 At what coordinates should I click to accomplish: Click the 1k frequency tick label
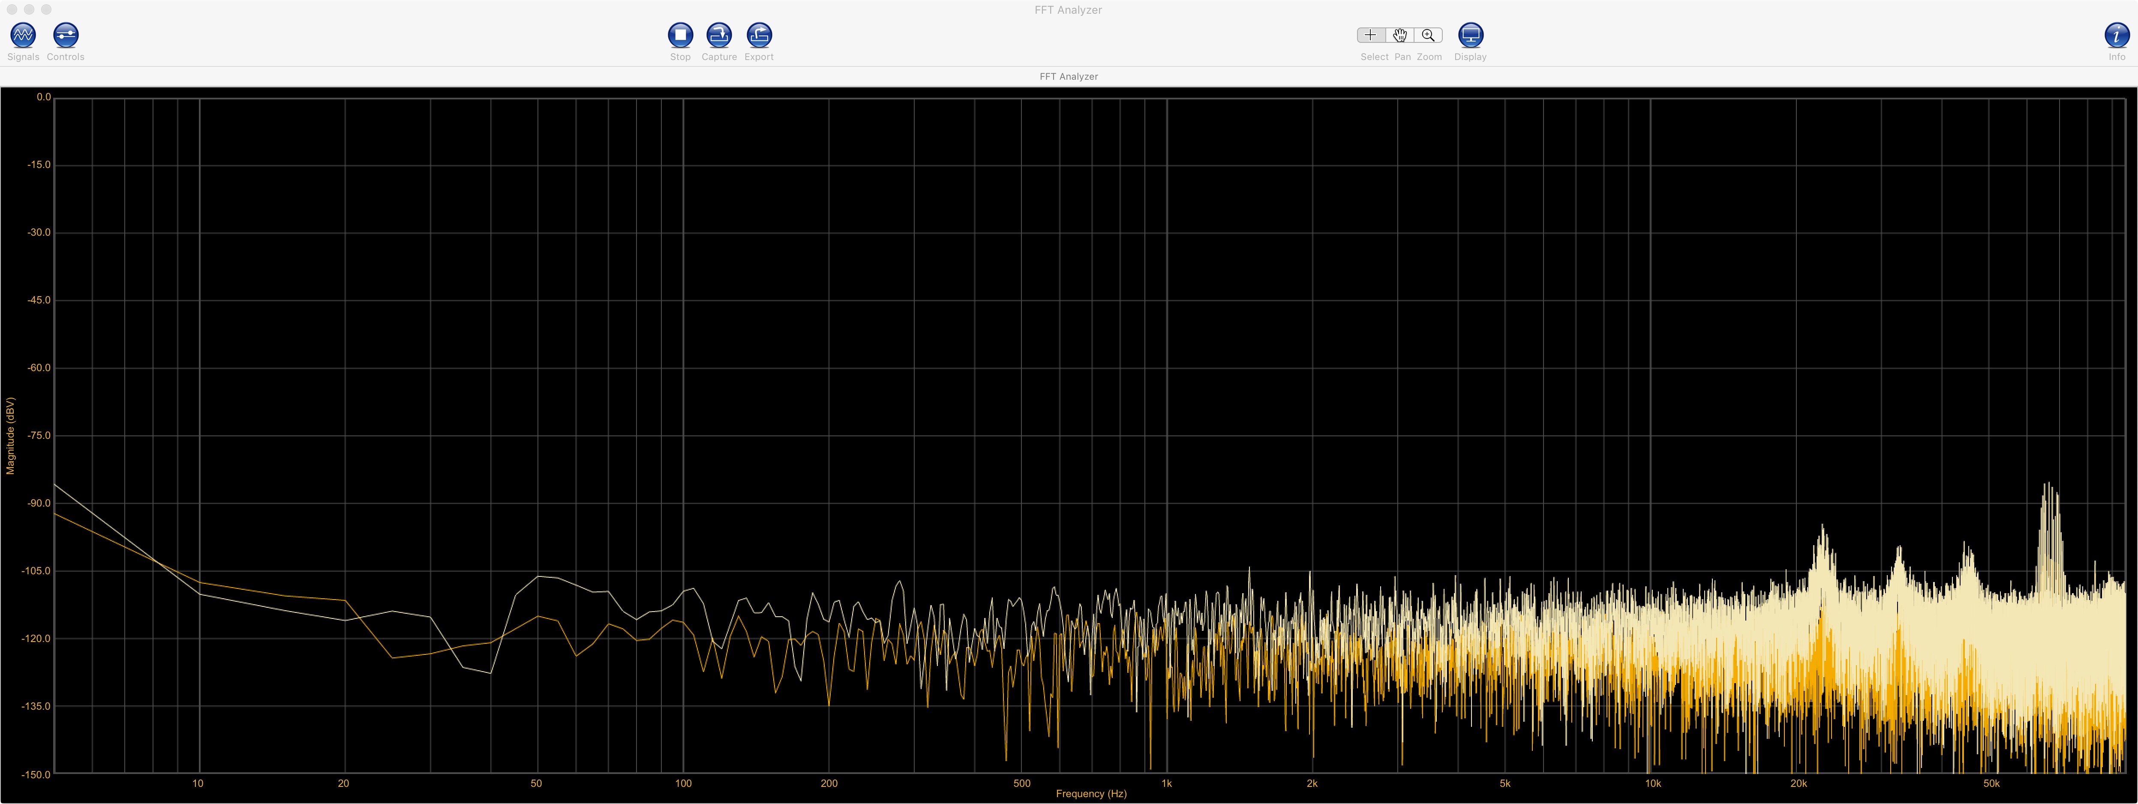click(x=1166, y=783)
